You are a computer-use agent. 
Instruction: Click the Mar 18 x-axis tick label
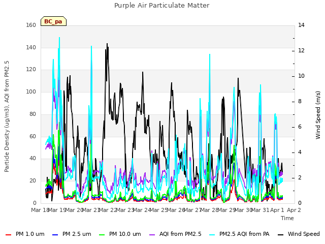click(40, 210)
